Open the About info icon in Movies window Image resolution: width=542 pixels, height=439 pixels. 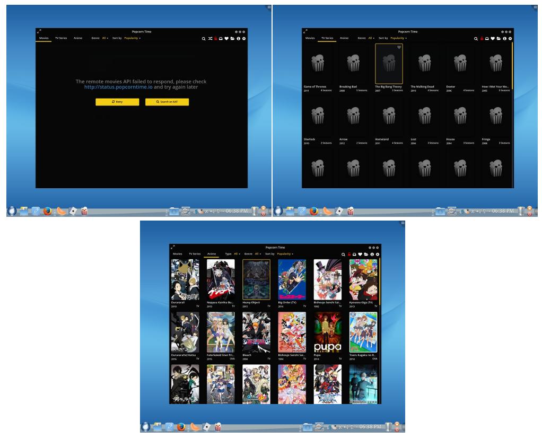tap(238, 39)
